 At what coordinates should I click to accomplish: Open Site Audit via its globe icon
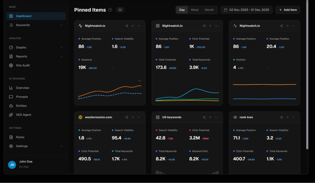point(11,66)
